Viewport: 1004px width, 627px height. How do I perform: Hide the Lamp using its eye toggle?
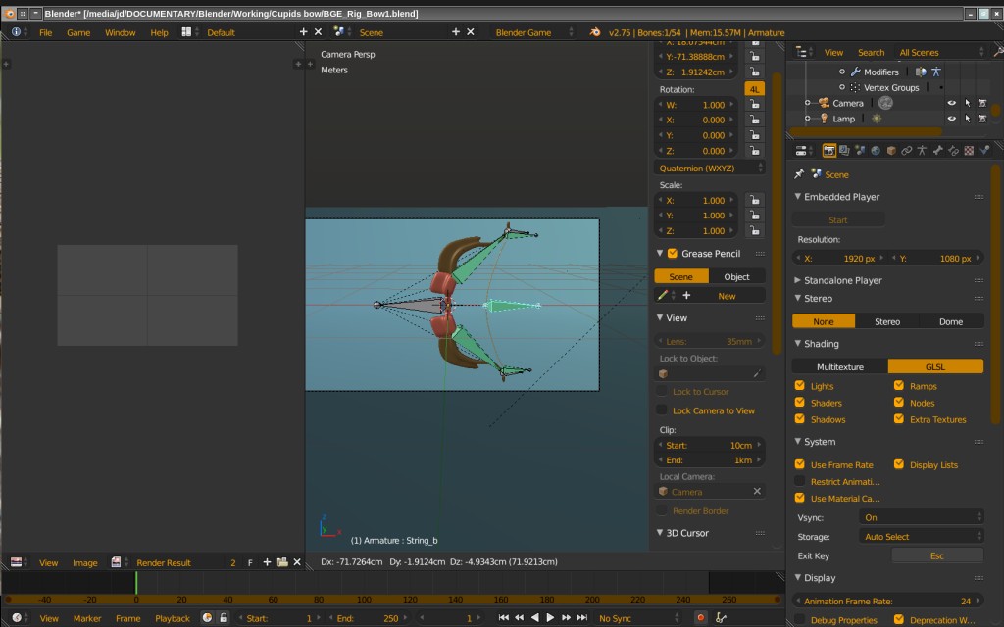tap(952, 119)
